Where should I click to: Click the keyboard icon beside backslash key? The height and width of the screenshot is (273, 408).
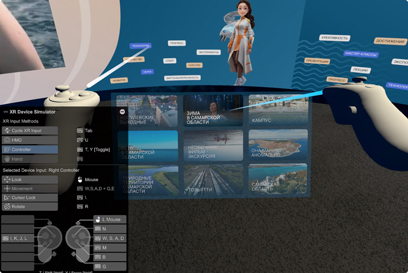pos(80,197)
